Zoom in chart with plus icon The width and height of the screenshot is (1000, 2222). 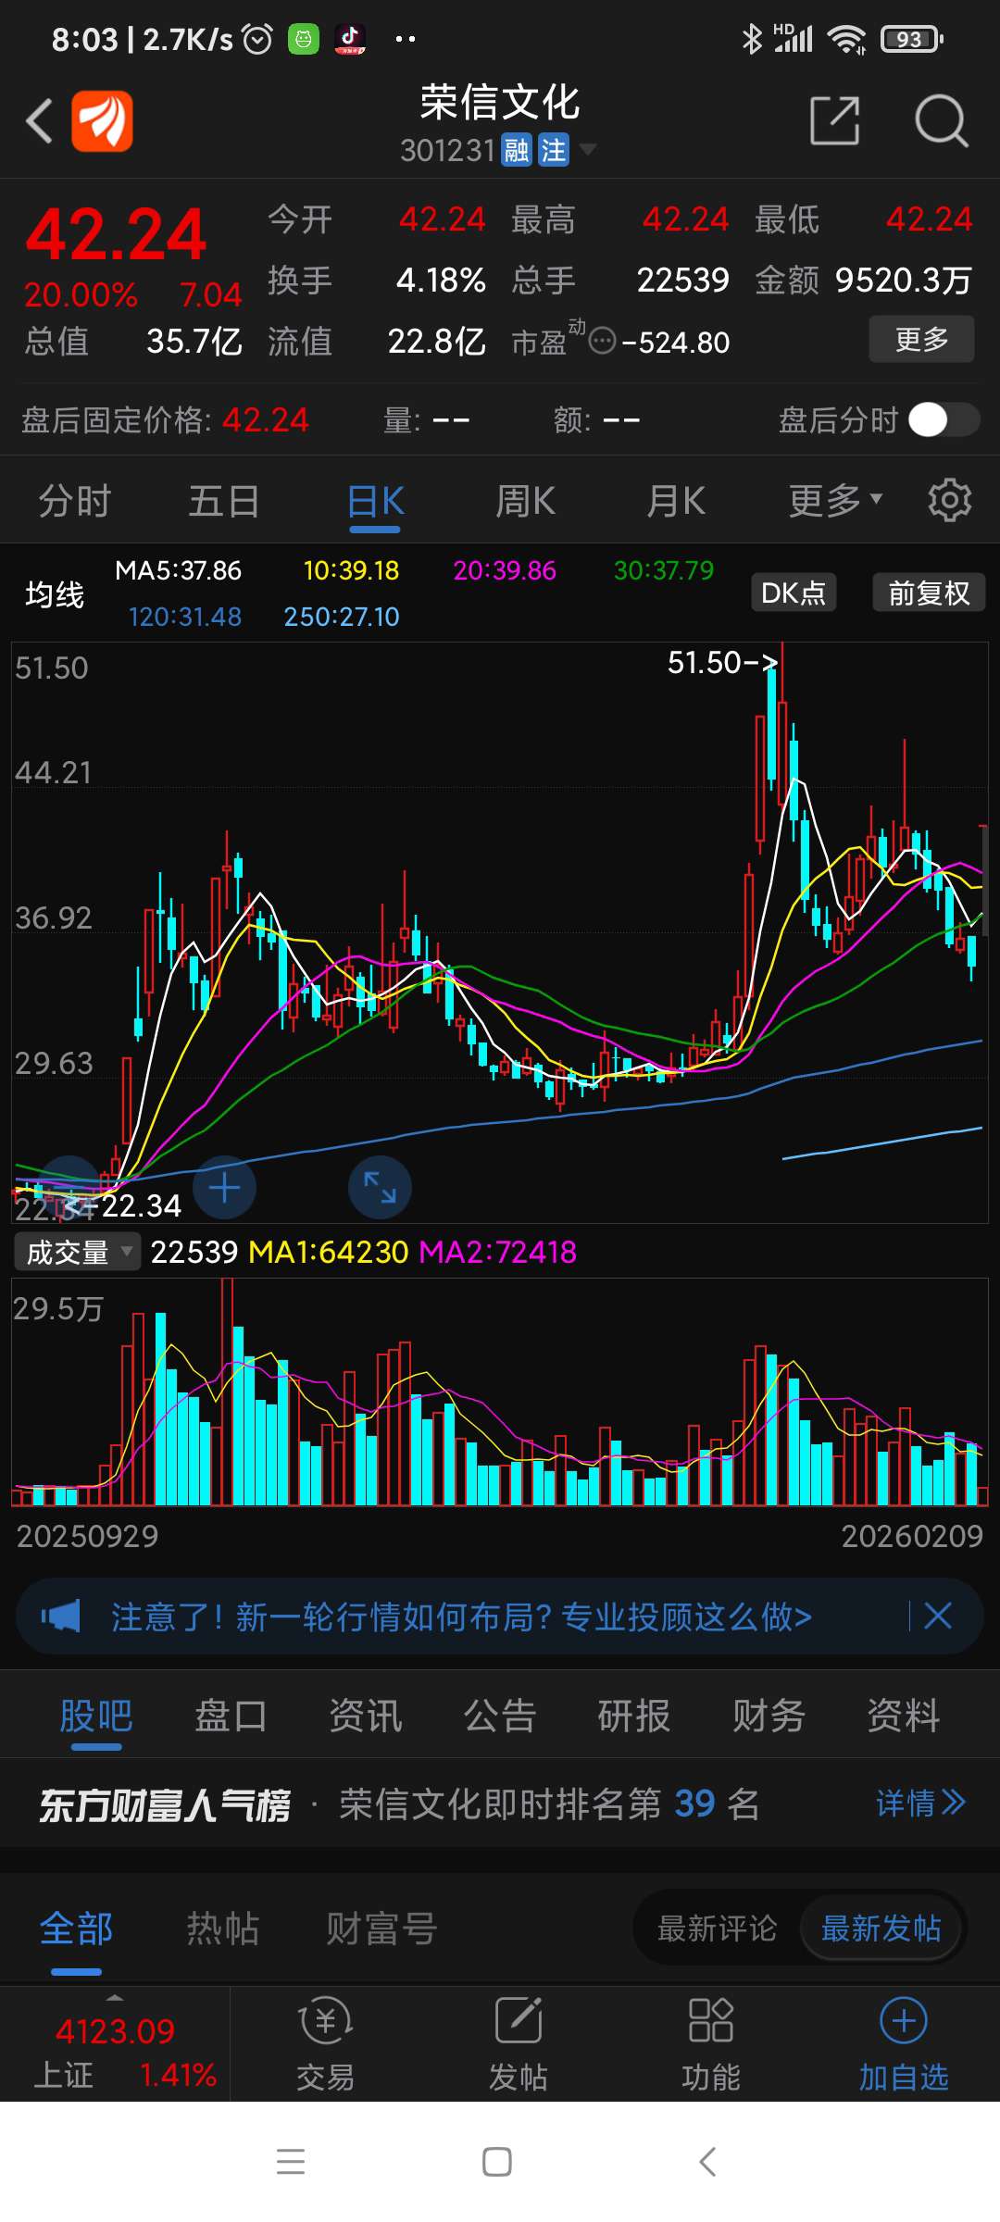click(x=224, y=1188)
